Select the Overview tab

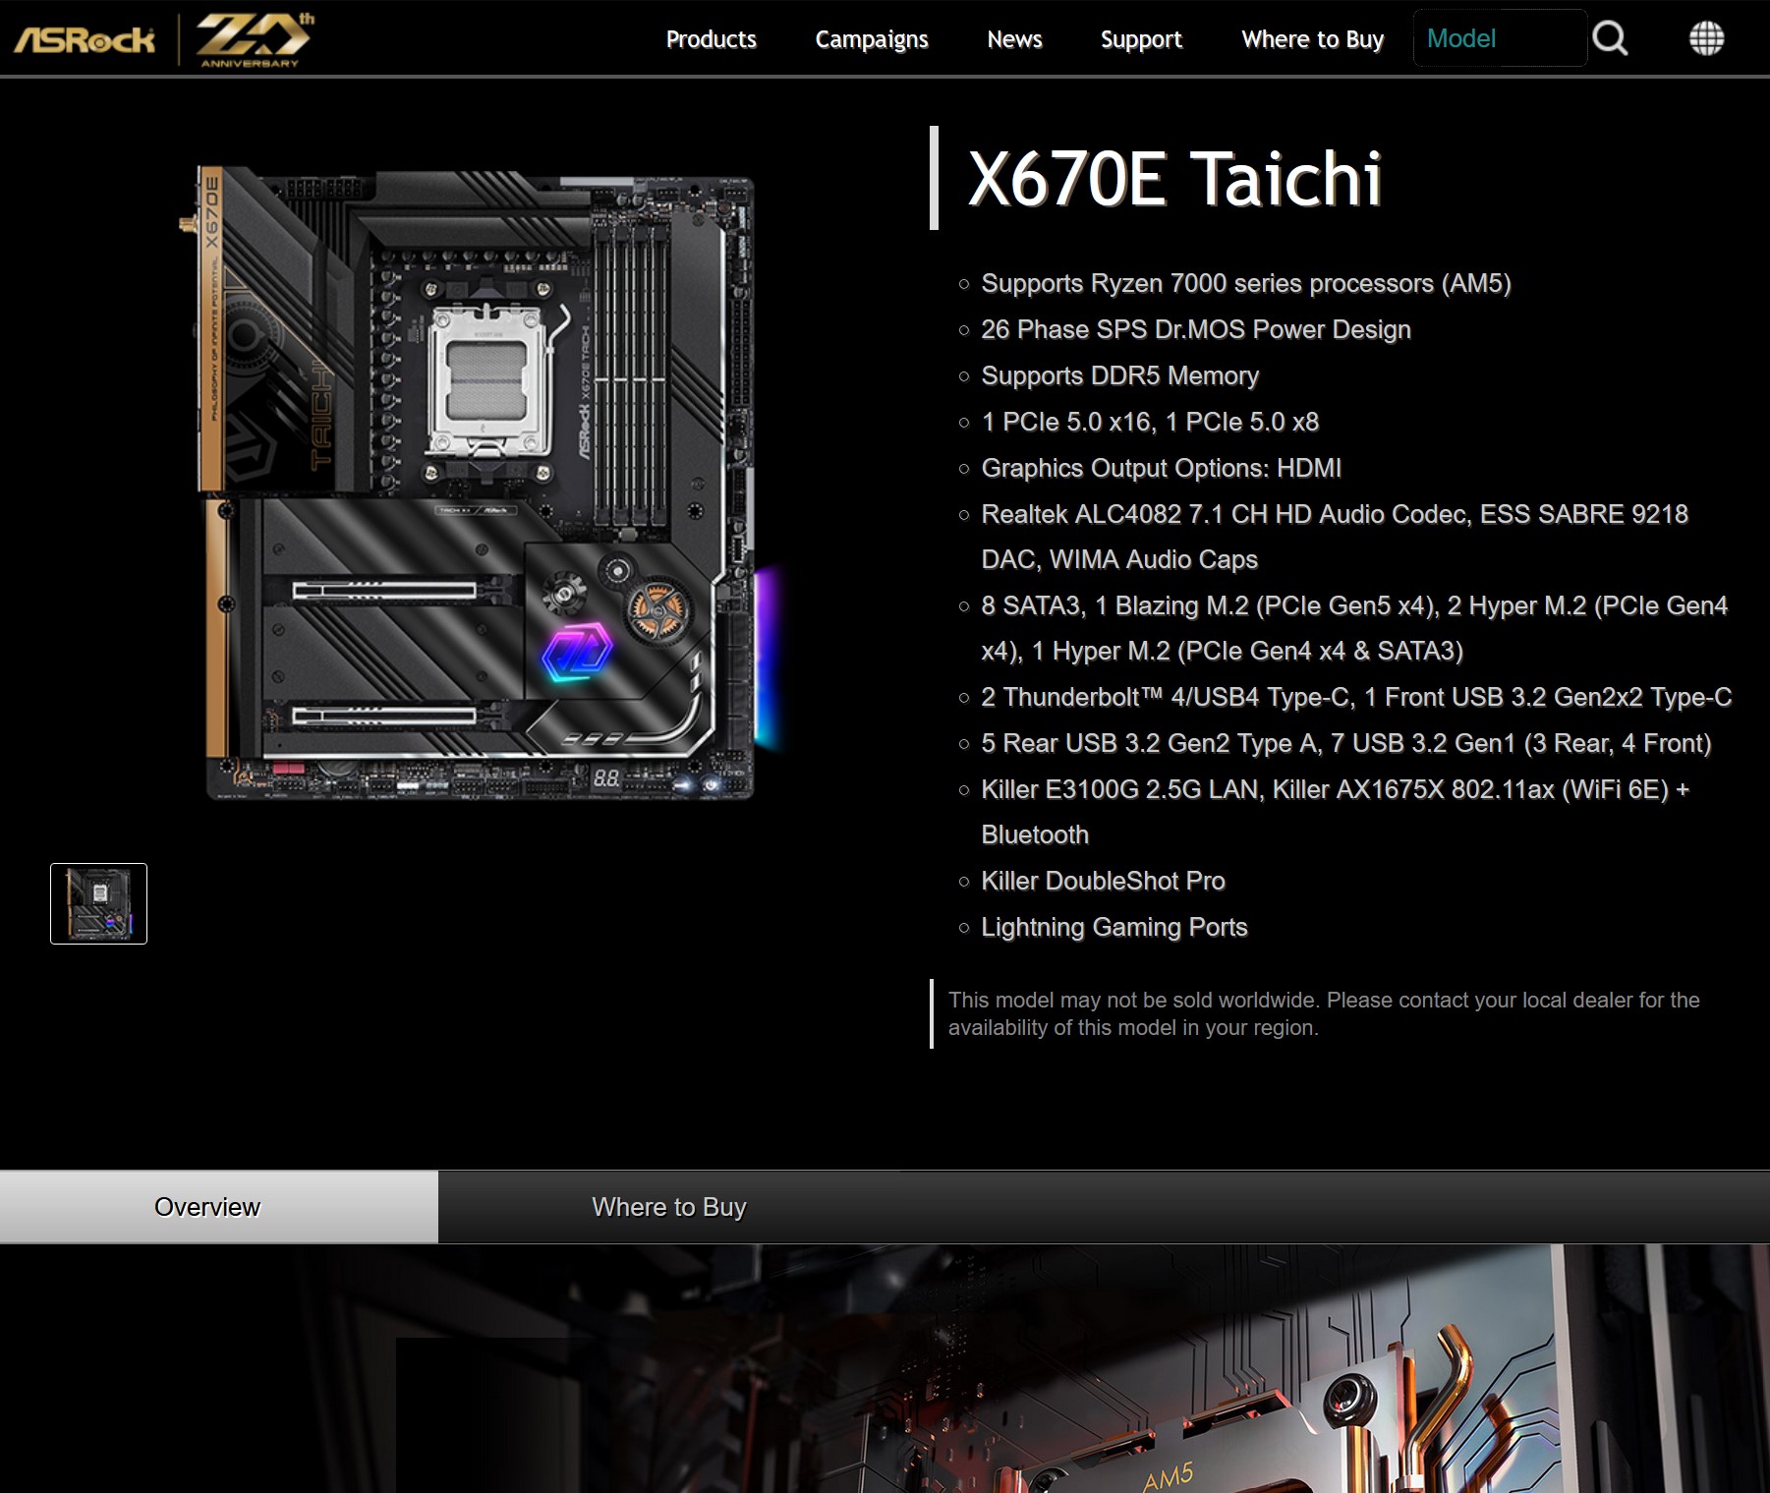tap(218, 1207)
